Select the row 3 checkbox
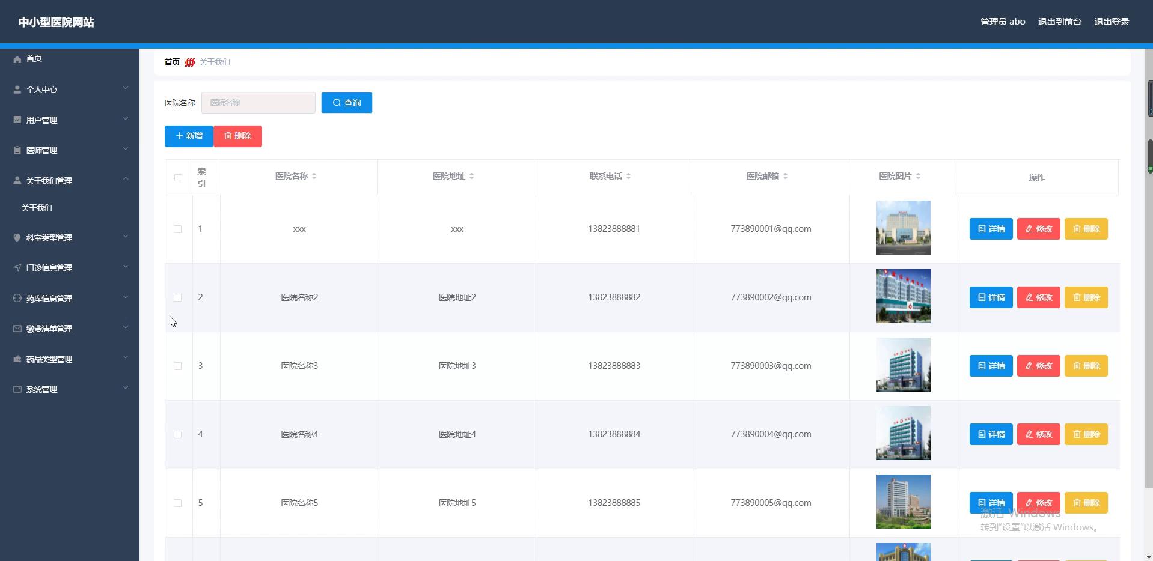This screenshot has height=561, width=1153. tap(177, 366)
